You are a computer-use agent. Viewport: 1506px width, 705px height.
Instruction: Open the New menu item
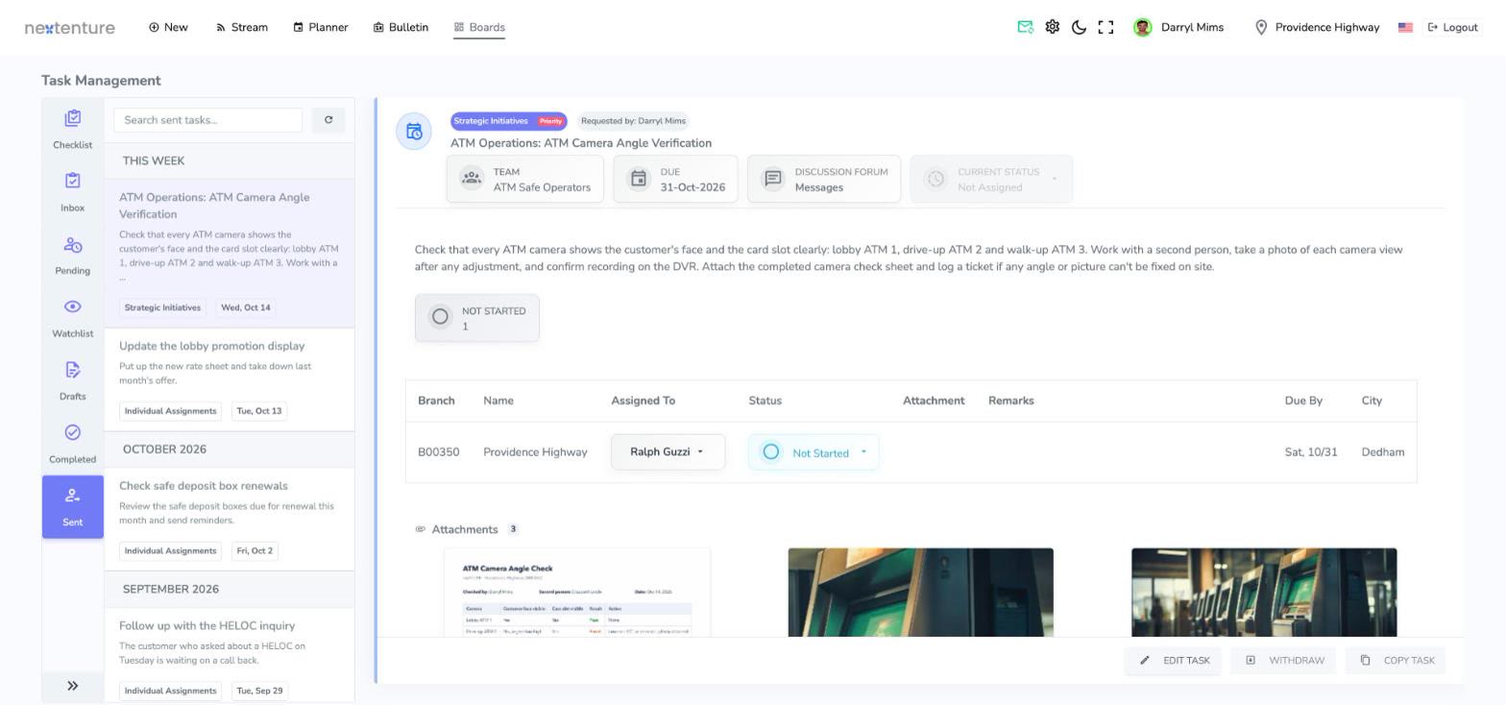[168, 27]
